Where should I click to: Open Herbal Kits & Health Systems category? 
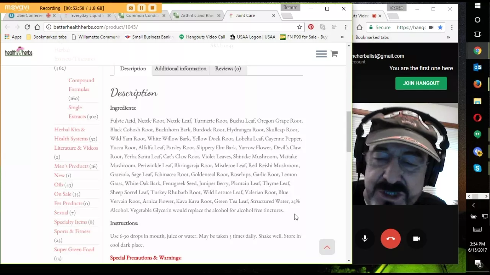pos(71,134)
